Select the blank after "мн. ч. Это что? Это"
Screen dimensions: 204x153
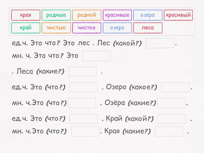point(97,56)
